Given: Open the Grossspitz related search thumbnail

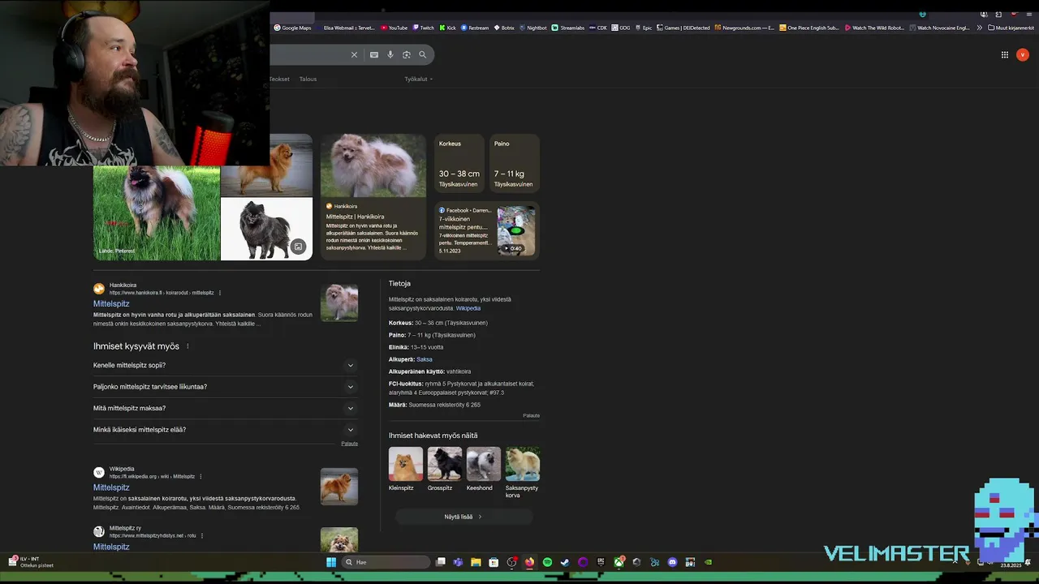Looking at the screenshot, I should (x=445, y=464).
